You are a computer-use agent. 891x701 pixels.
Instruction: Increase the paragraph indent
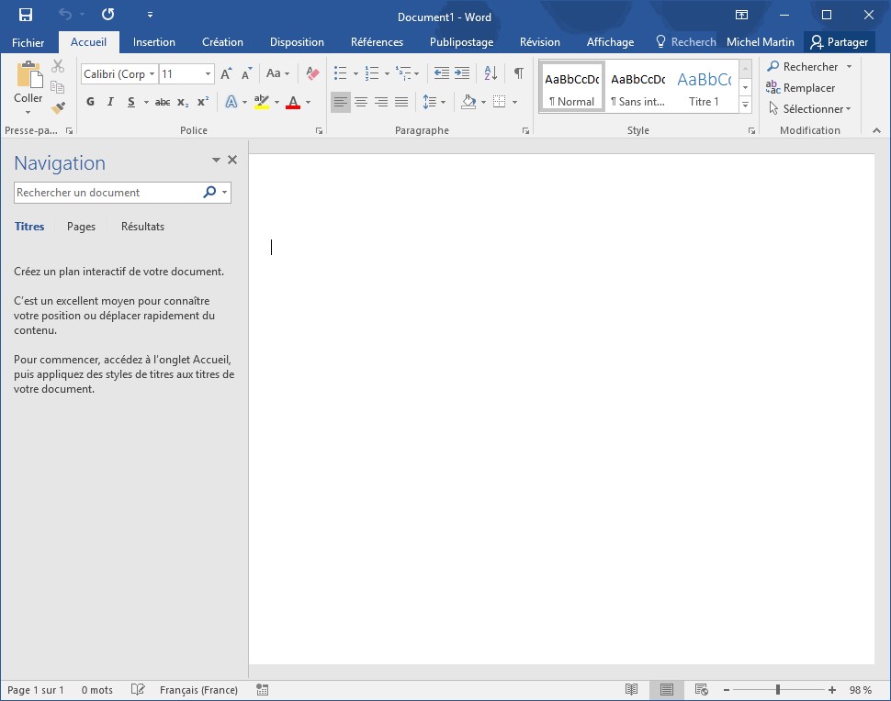pos(462,73)
